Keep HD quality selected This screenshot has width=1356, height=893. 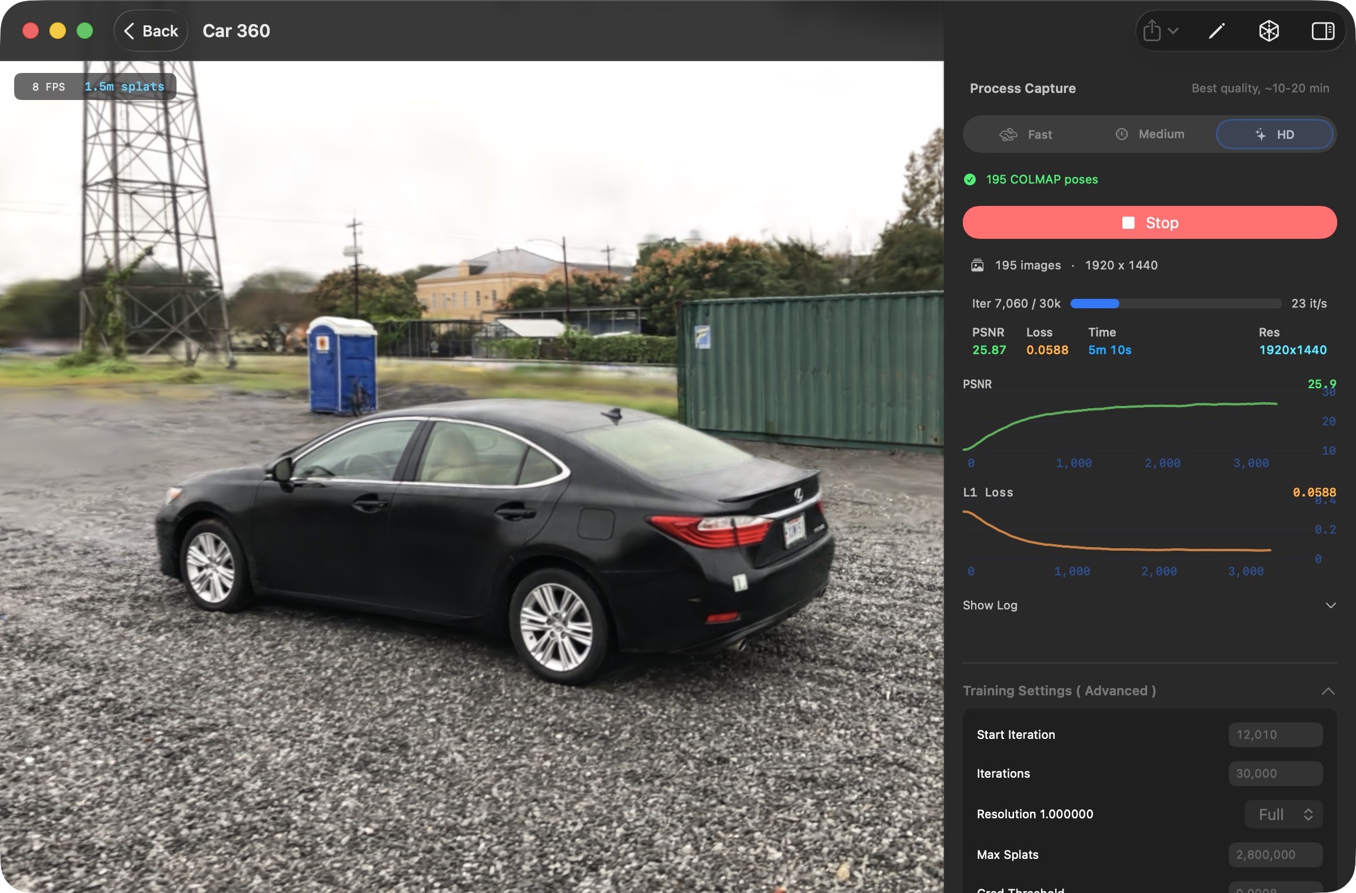click(x=1275, y=134)
